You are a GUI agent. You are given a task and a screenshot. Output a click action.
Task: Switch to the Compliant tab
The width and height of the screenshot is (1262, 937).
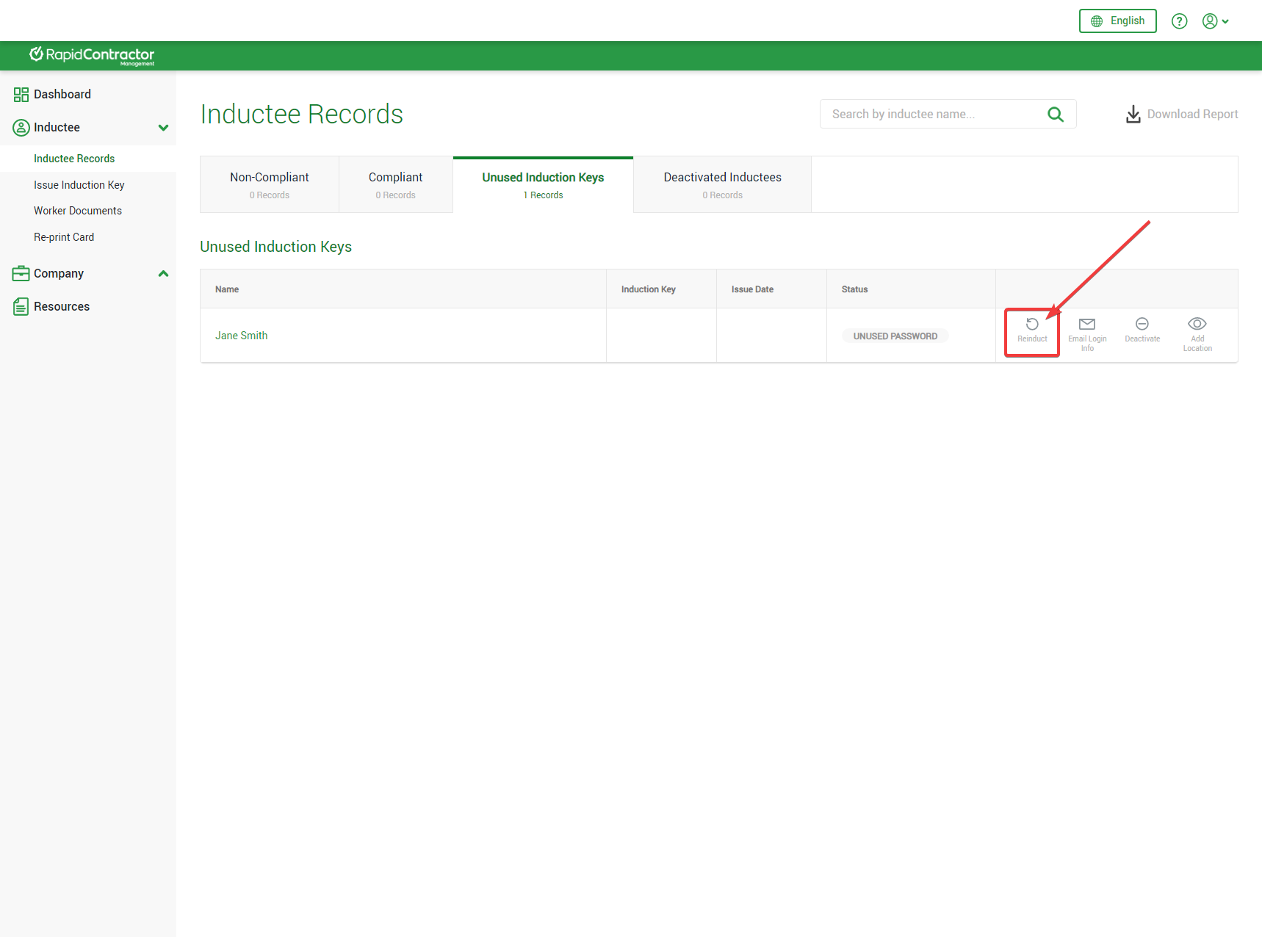(x=395, y=184)
